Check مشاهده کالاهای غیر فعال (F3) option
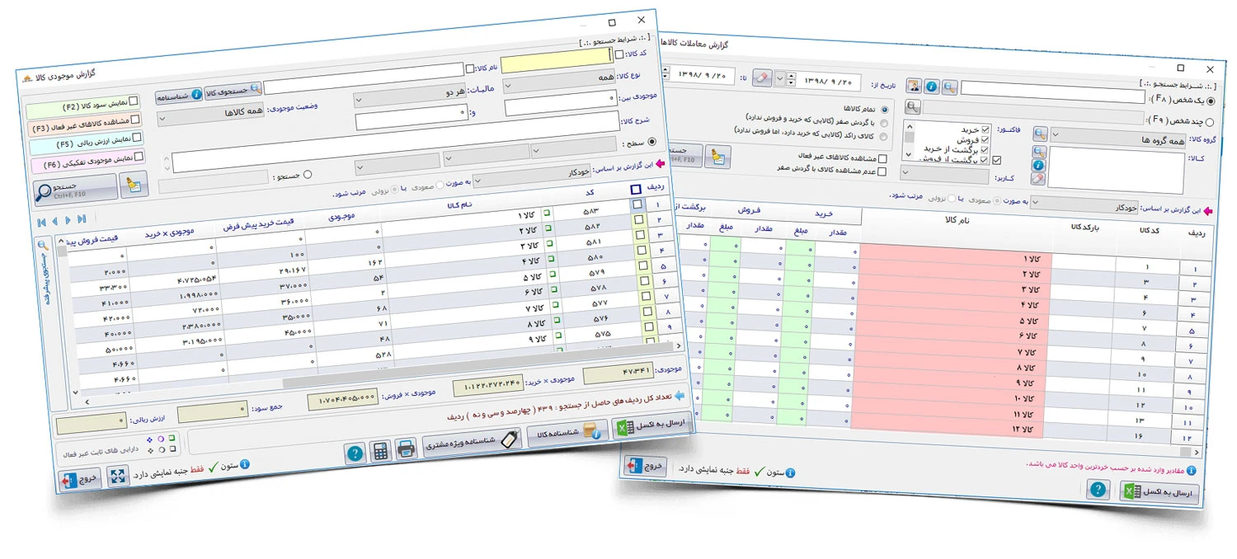 coord(135,120)
